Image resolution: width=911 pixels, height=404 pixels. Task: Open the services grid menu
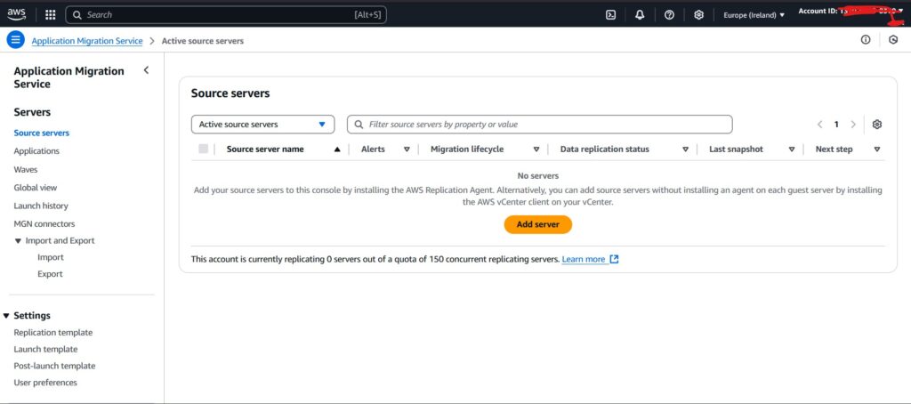click(x=51, y=14)
